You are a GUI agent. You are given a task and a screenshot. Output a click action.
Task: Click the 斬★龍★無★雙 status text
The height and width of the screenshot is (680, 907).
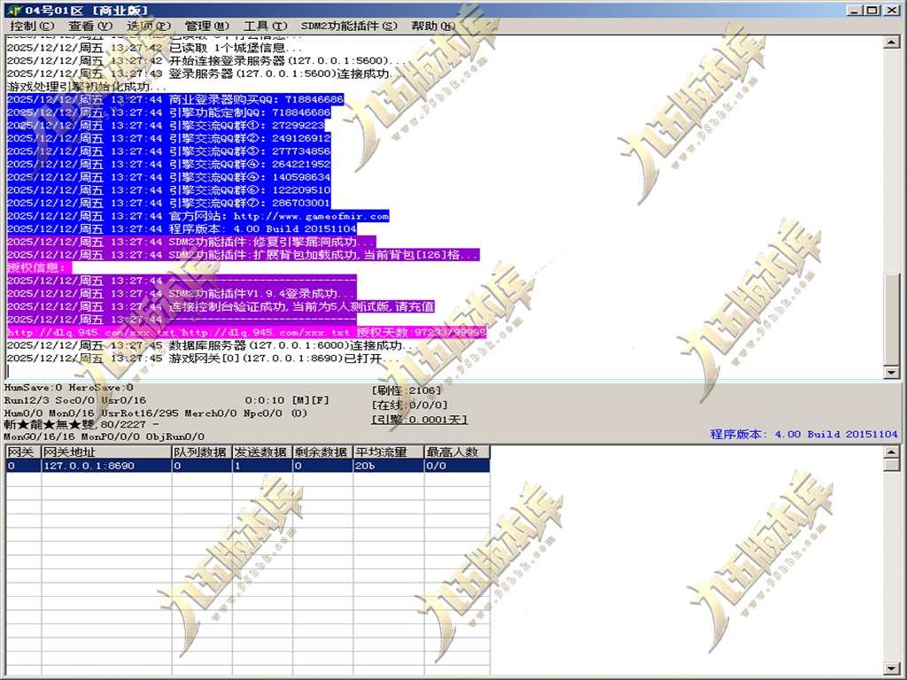click(81, 424)
